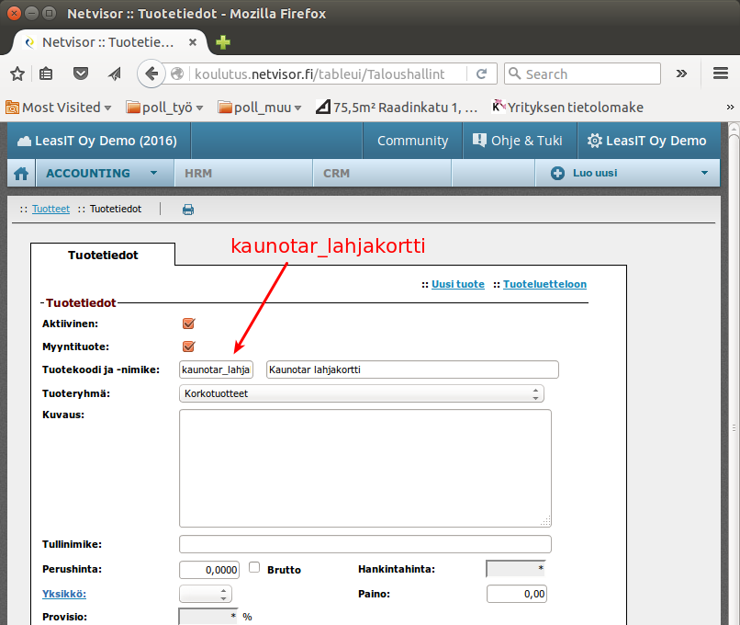Open the Pocket icon in Firefox toolbar
The height and width of the screenshot is (625, 740).
point(82,74)
